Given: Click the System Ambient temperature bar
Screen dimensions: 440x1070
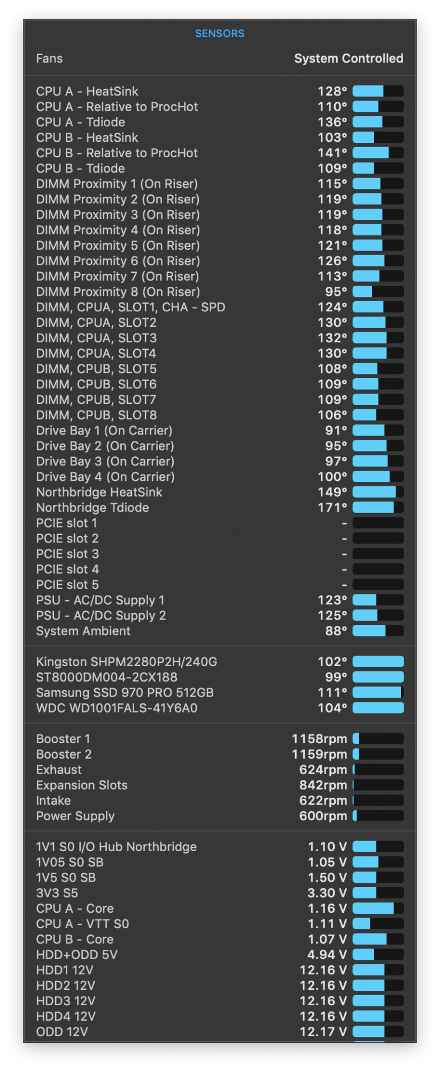Looking at the screenshot, I should click(378, 631).
